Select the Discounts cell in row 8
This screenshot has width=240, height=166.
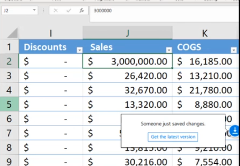click(51, 147)
